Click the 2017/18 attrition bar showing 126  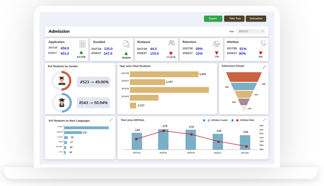tap(245, 143)
